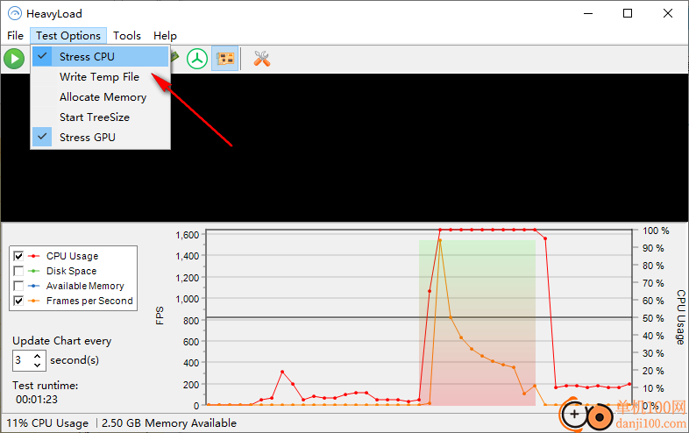689x433 pixels.
Task: Open options via wrench and screwdriver icon
Action: (x=262, y=59)
